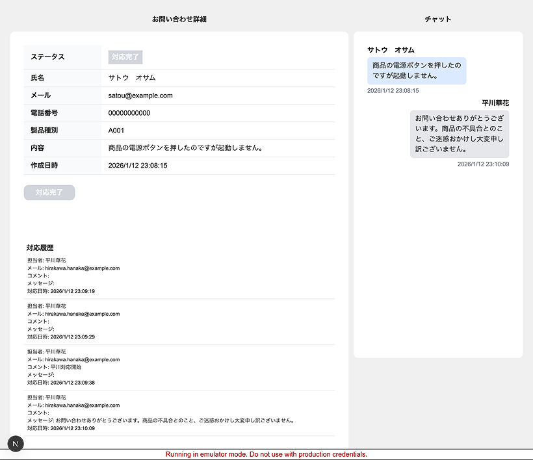Click the チャット panel heading
Screen dimensions: 533x460
click(x=438, y=19)
